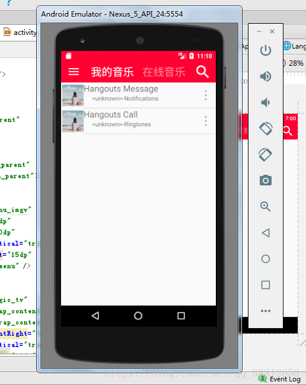Click the battery icon in the phone status bar
The width and height of the screenshot is (306, 385).
(x=192, y=56)
